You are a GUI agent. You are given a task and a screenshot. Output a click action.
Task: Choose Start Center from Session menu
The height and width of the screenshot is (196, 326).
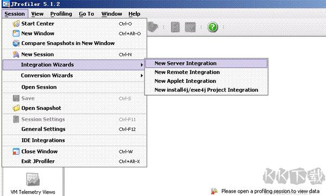(74, 24)
